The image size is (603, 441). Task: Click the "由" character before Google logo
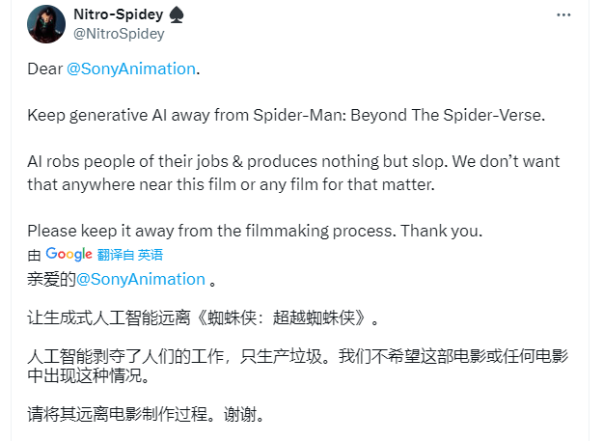pos(34,255)
